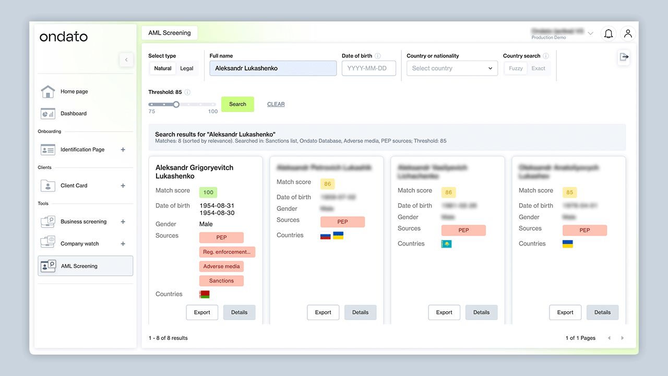Click birth date 1954-08-31
Image resolution: width=668 pixels, height=376 pixels.
(x=217, y=206)
